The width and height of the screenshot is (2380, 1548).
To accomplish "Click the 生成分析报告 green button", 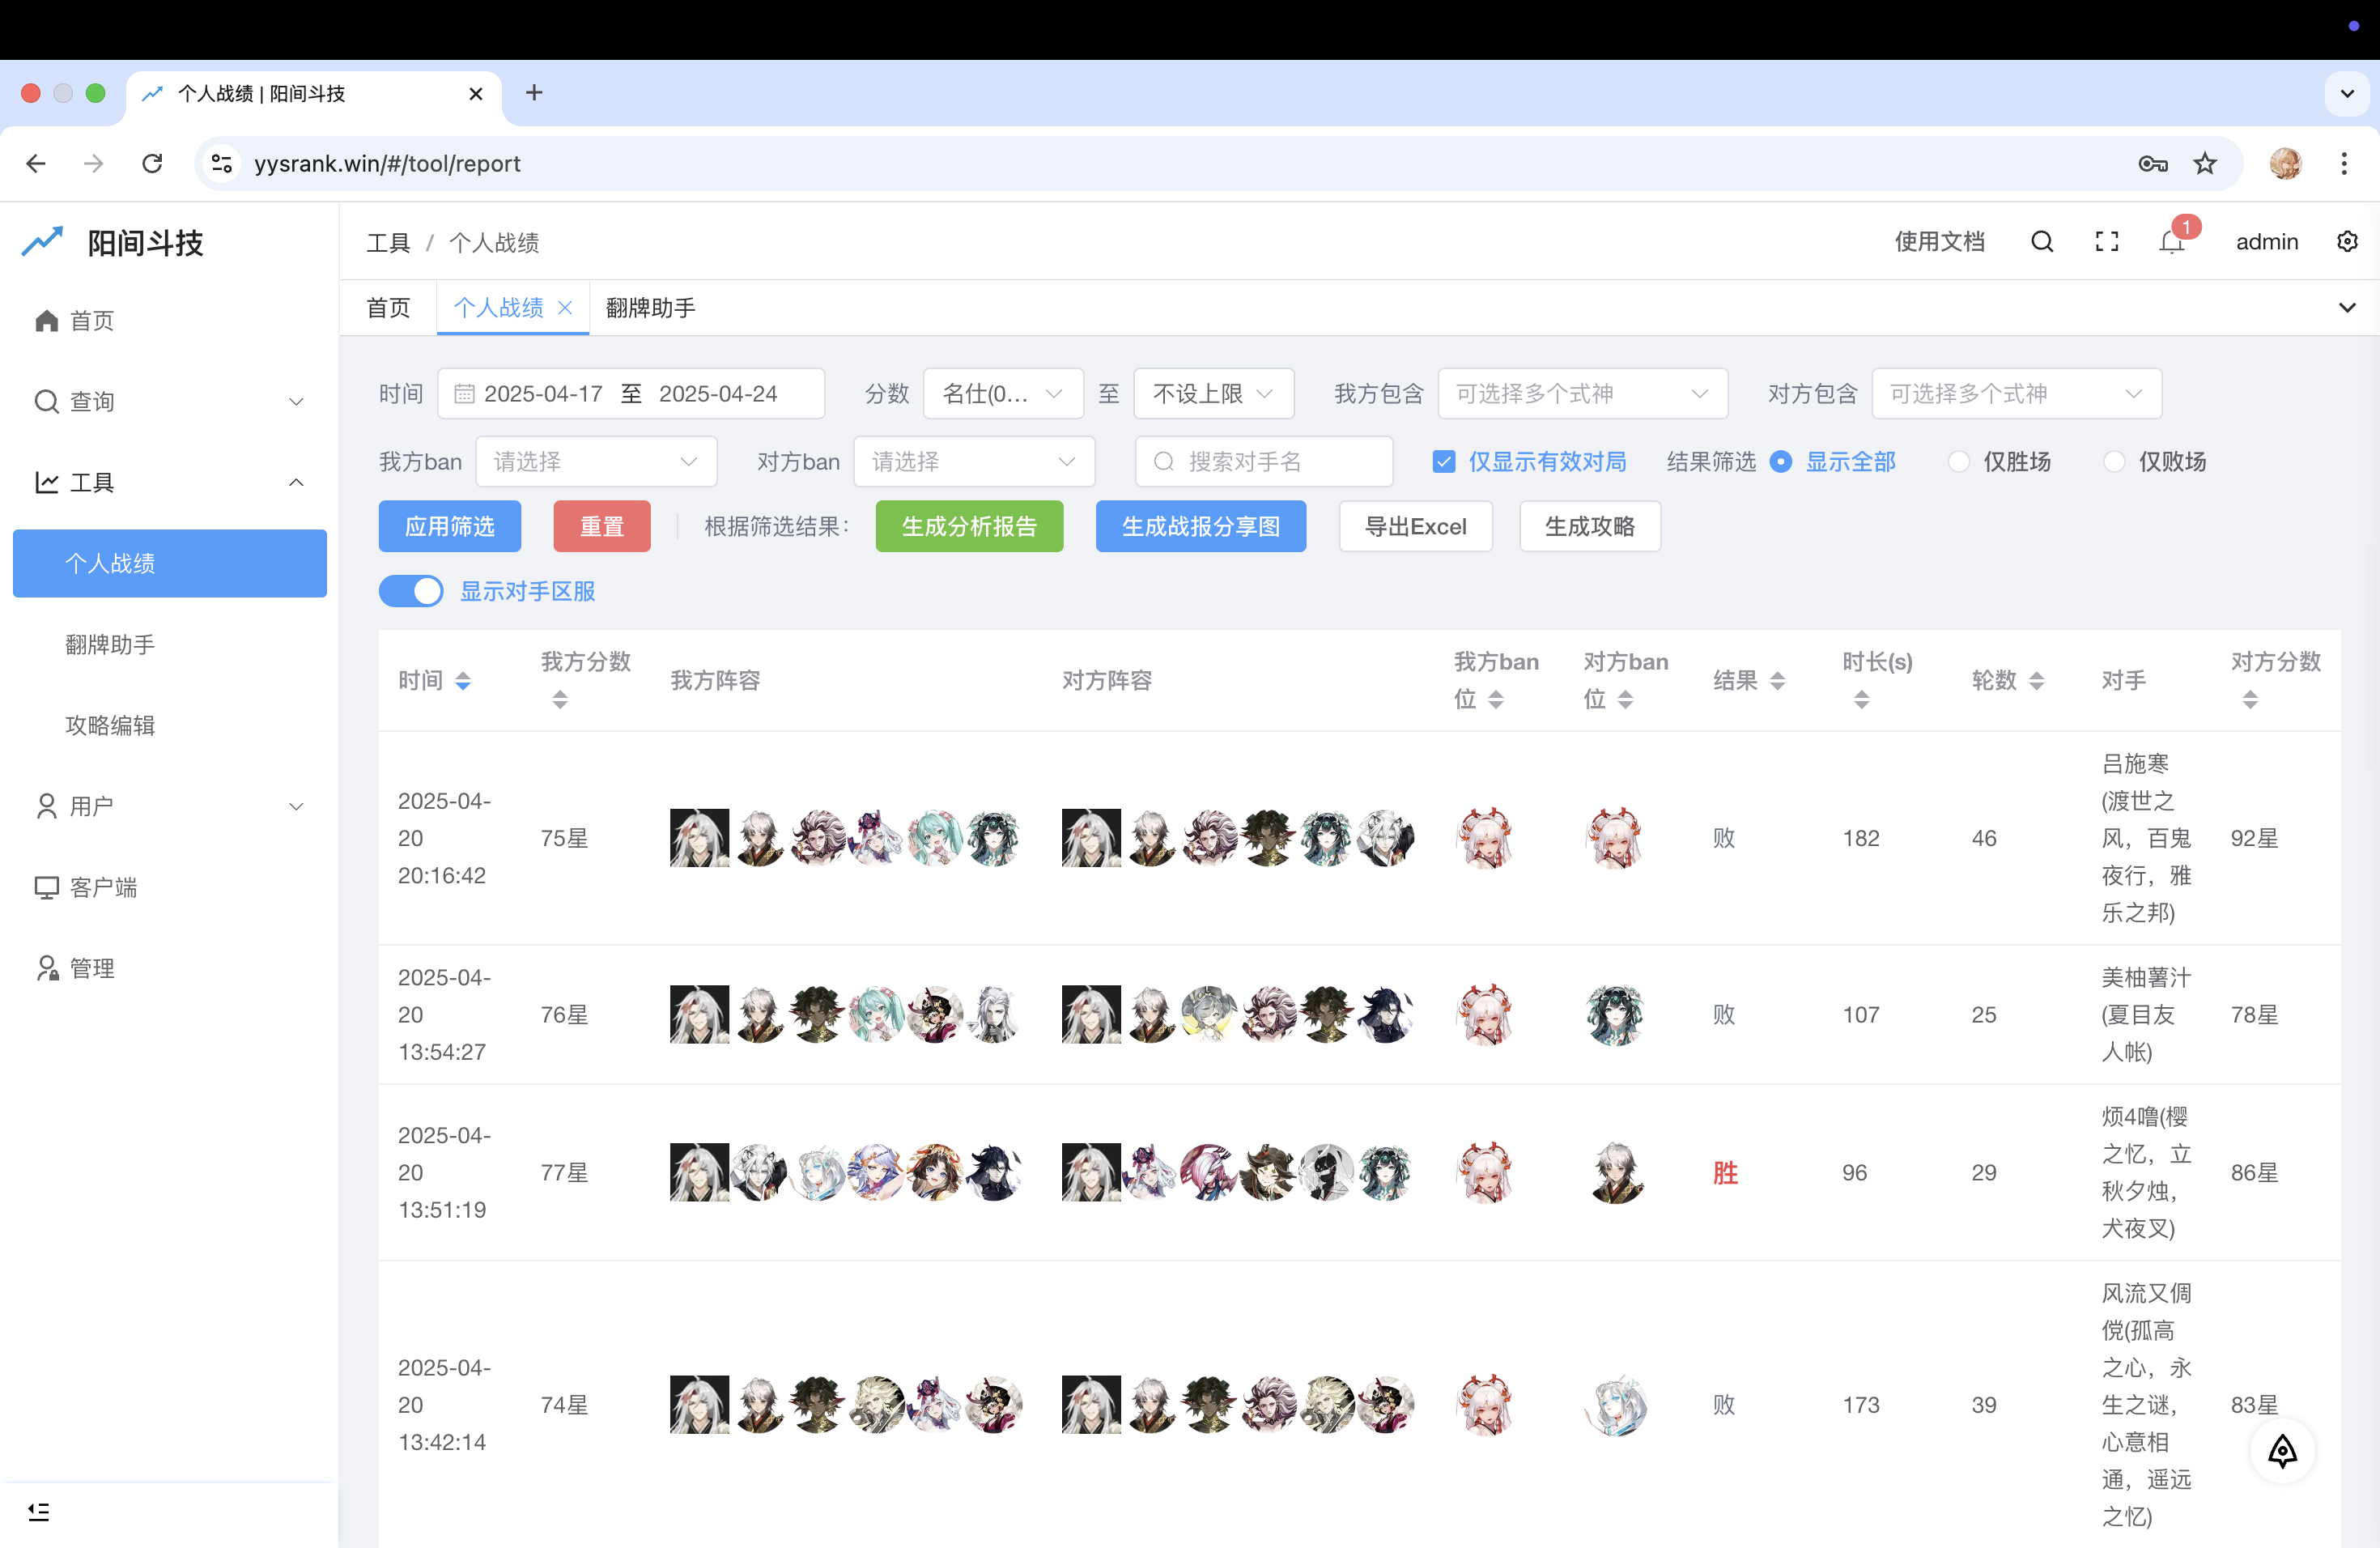I will [968, 526].
